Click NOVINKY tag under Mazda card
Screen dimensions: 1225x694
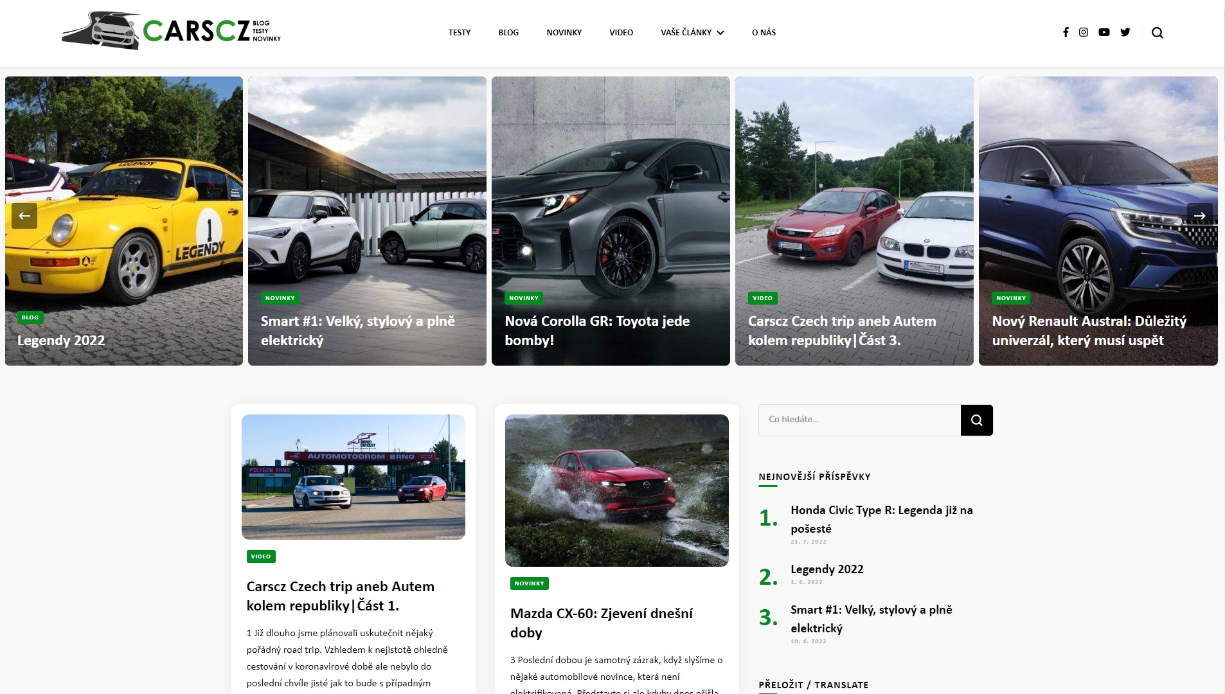[x=530, y=583]
